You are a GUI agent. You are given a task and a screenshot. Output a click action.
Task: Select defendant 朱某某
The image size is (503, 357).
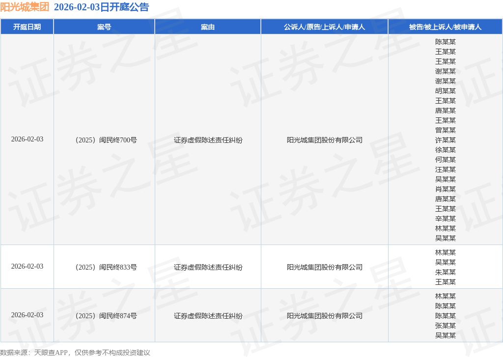(x=445, y=272)
